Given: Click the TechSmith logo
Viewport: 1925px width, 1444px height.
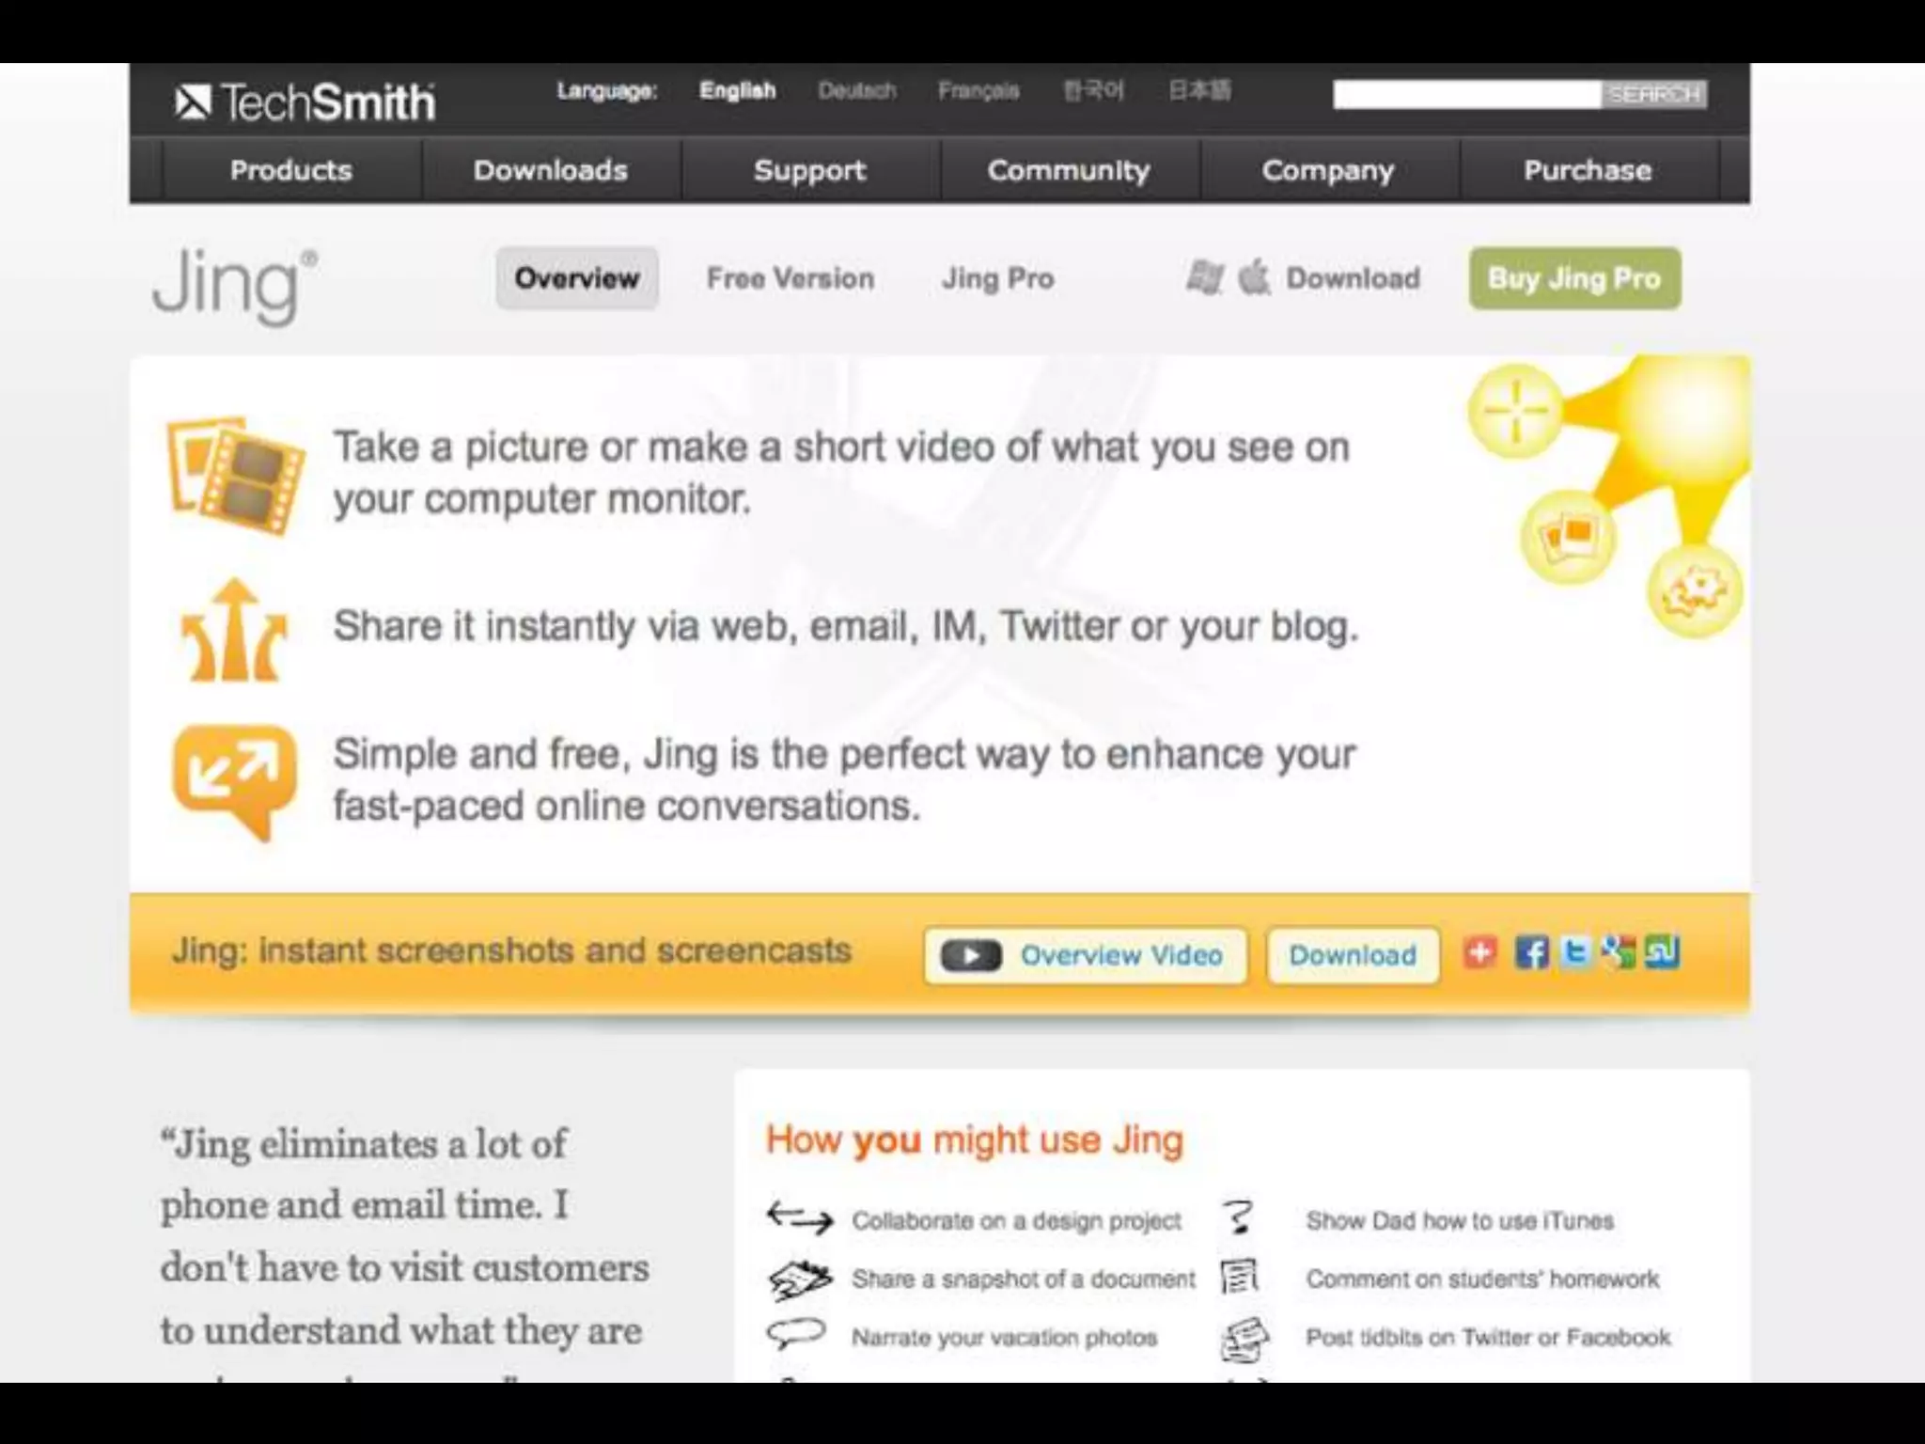Looking at the screenshot, I should [305, 102].
